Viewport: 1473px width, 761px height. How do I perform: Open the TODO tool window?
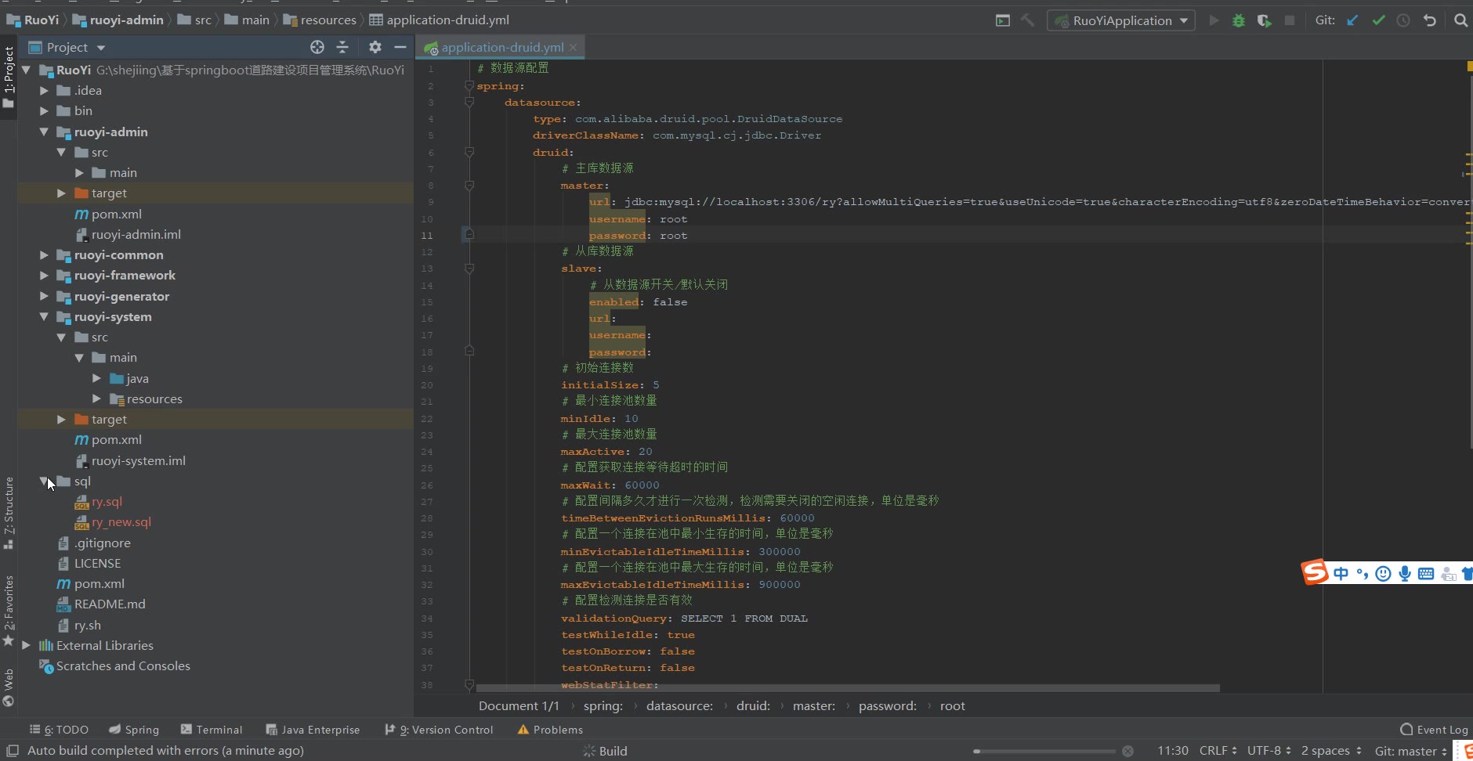click(x=59, y=730)
